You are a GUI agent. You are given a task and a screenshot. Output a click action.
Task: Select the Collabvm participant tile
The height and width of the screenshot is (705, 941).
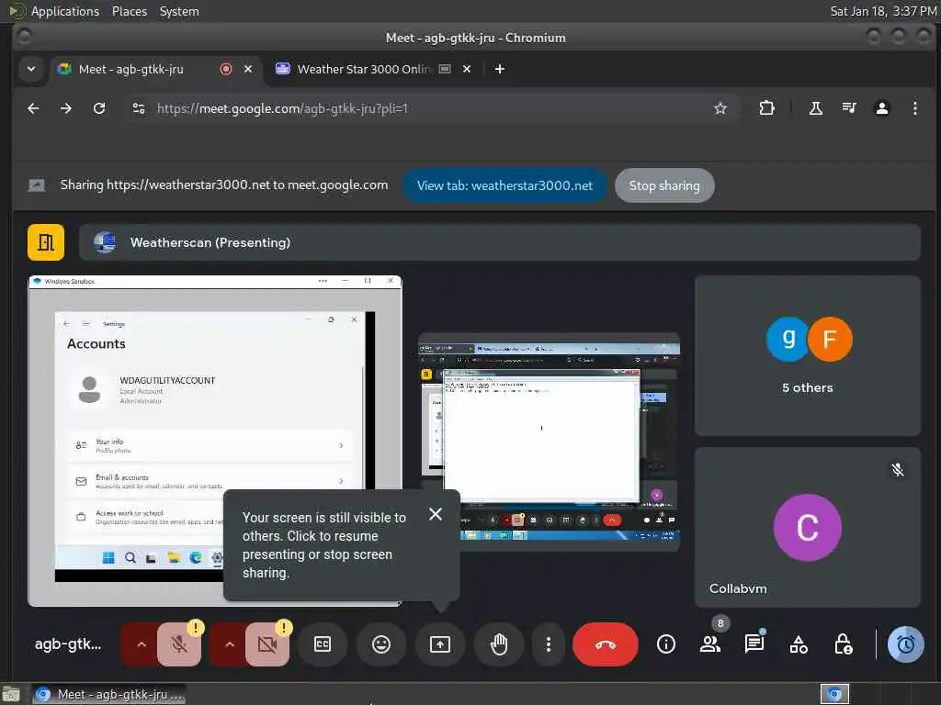[807, 528]
